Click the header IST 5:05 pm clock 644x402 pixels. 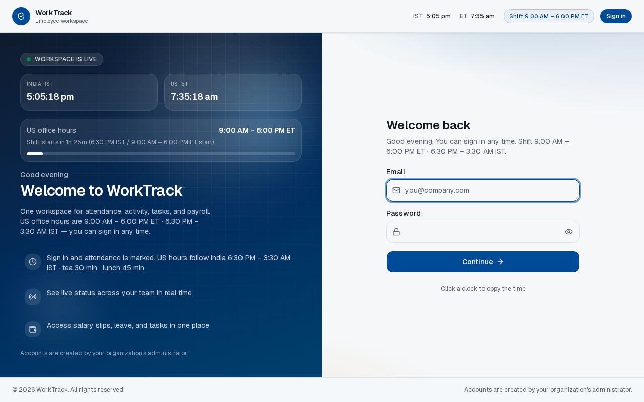pos(432,16)
